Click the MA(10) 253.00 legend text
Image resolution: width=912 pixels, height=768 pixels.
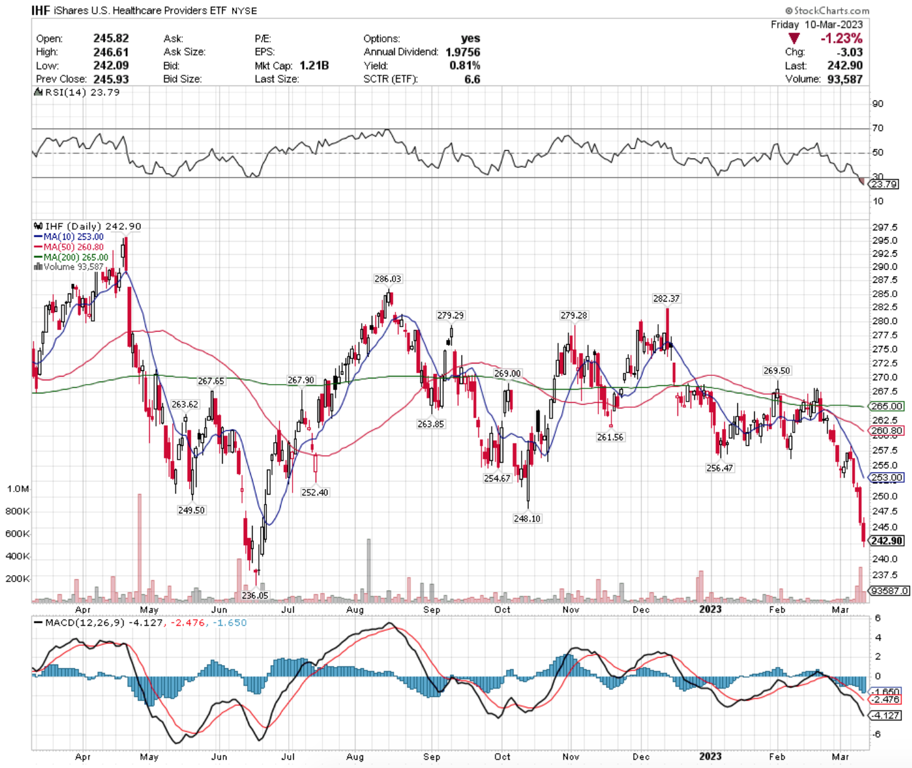pos(74,237)
